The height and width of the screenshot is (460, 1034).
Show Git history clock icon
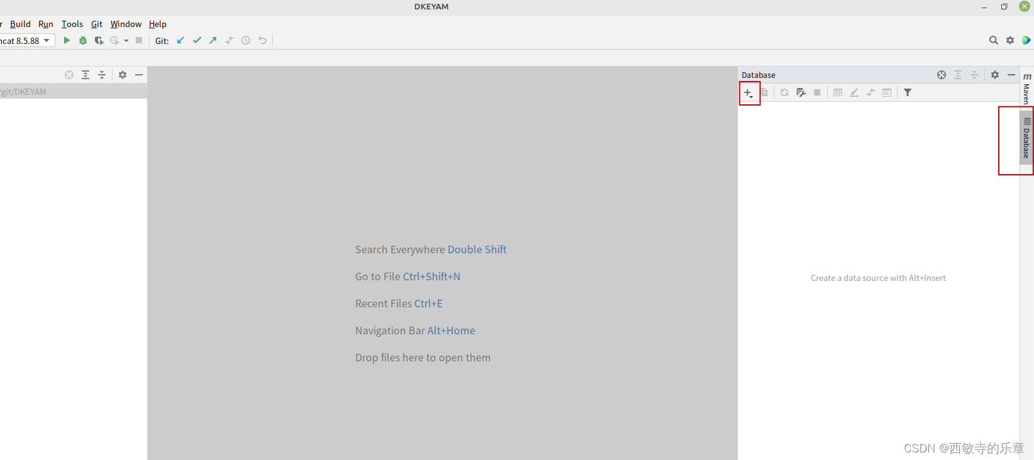[246, 40]
